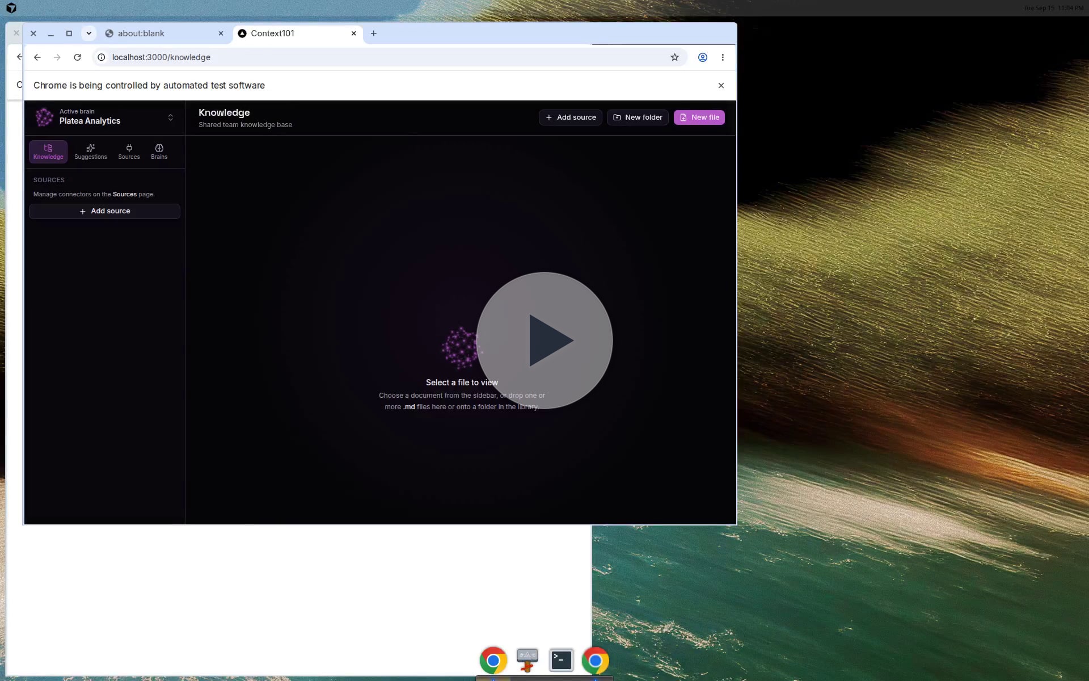Open the Sources section
Screen dimensions: 1089x681
(x=129, y=152)
